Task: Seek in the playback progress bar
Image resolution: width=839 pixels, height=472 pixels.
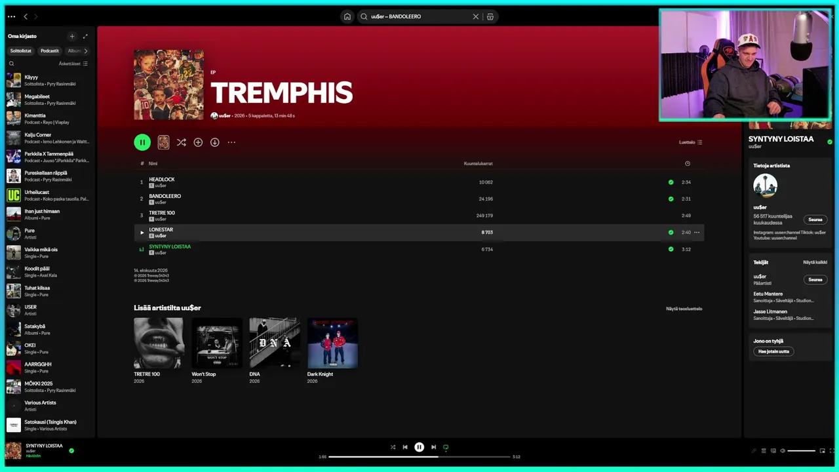Action: (x=419, y=456)
